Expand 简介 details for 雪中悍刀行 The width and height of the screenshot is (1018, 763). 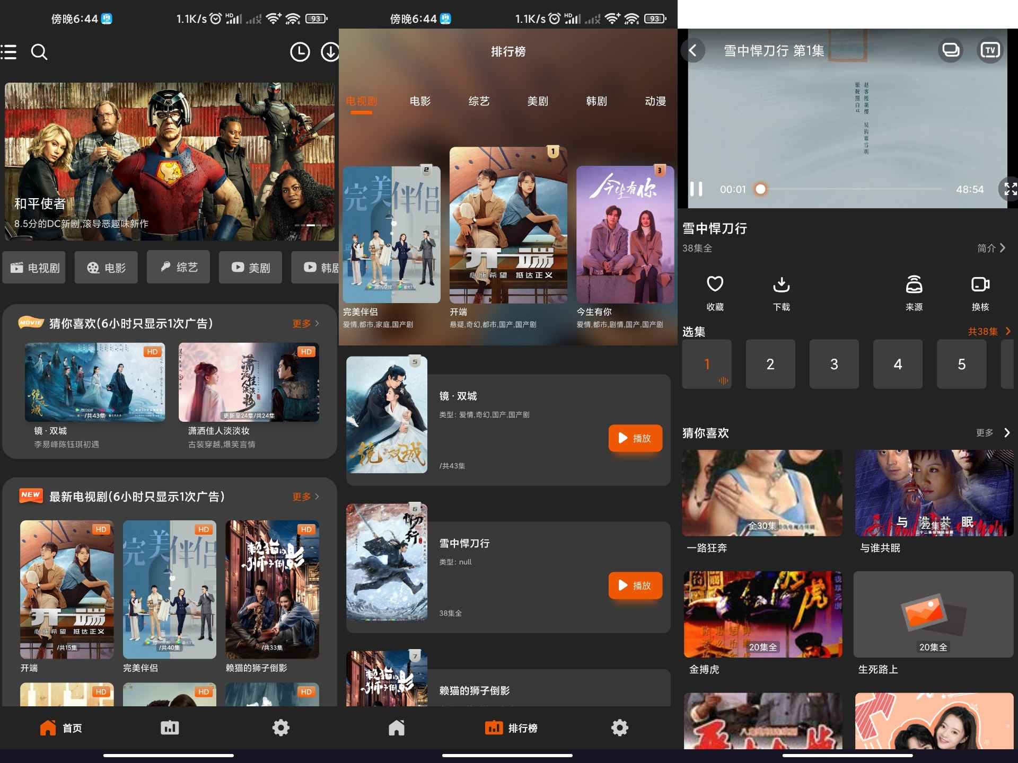(990, 248)
